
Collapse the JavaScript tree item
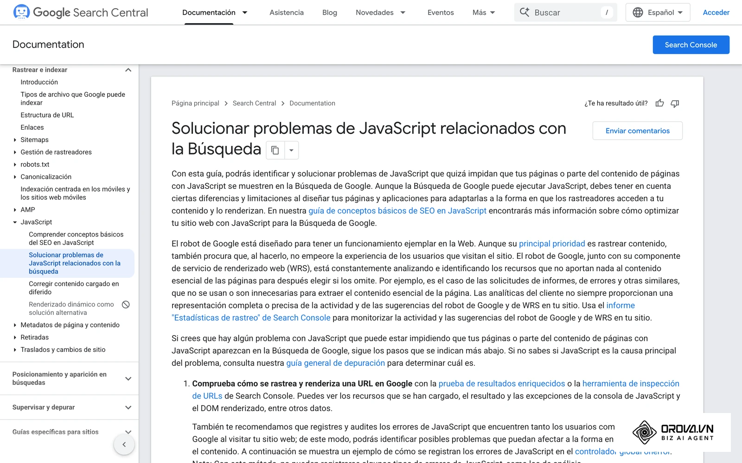click(15, 222)
